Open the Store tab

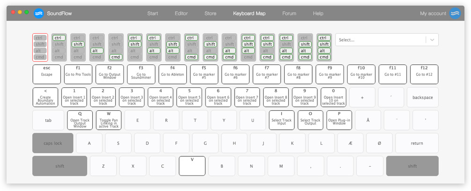click(x=210, y=14)
